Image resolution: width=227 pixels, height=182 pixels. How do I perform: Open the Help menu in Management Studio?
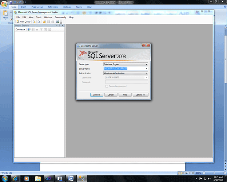pyautogui.click(x=71, y=17)
